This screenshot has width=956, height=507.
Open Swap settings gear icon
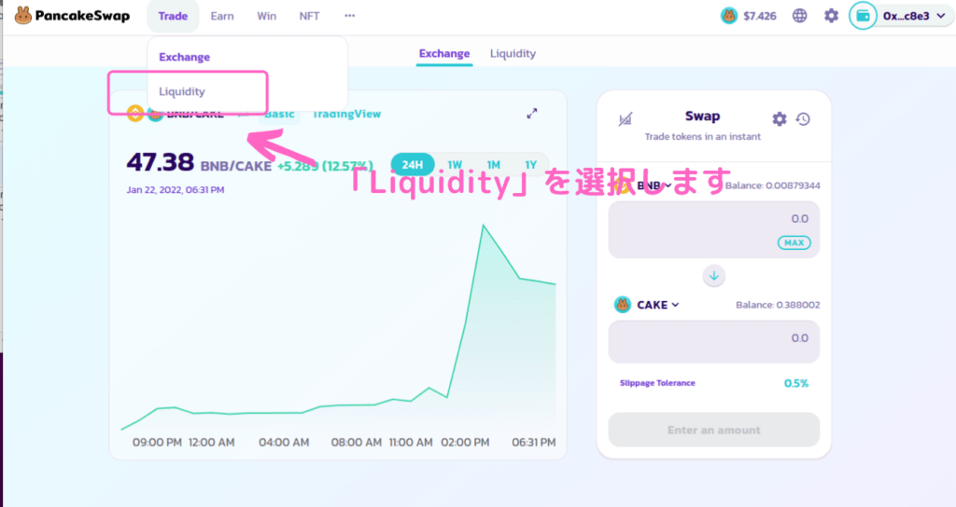780,118
